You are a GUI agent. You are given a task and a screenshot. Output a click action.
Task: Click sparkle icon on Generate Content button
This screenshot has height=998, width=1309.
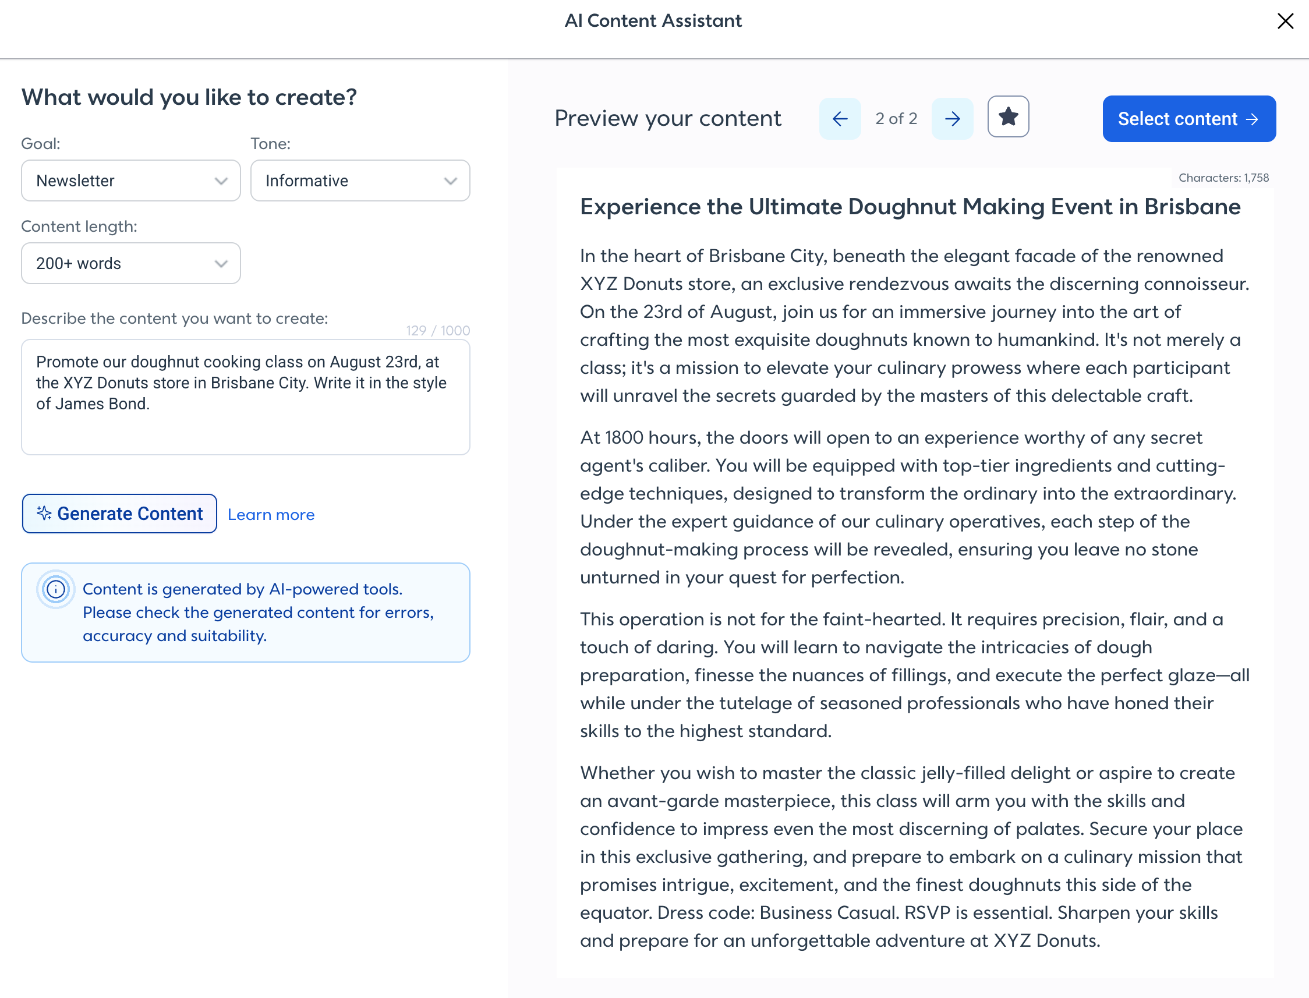coord(44,513)
